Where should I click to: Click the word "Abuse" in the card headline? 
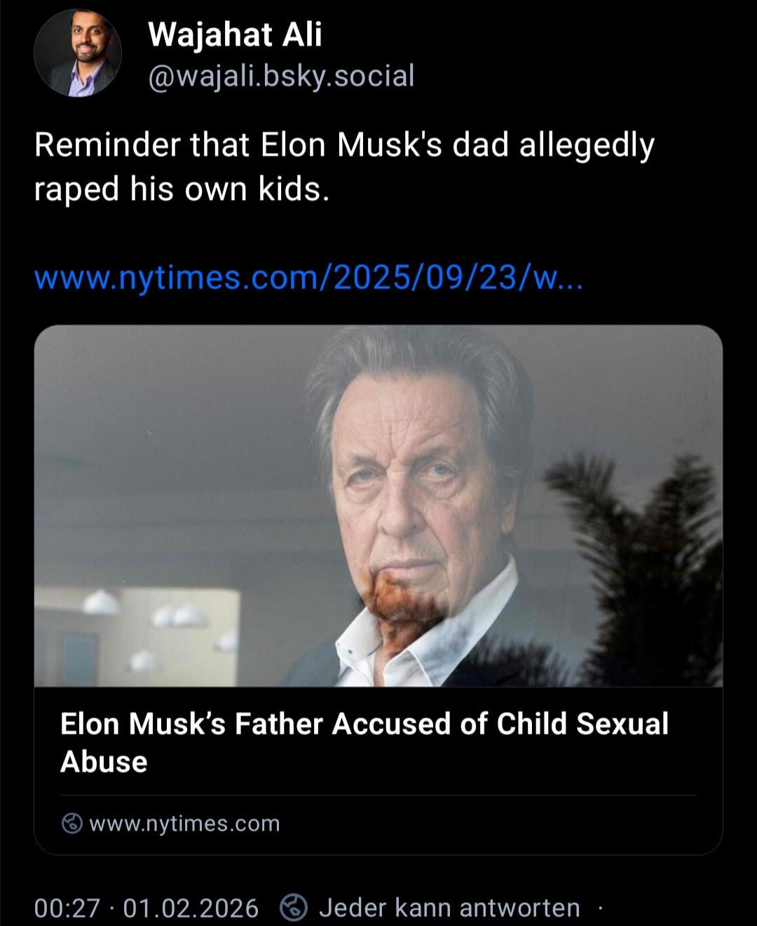[104, 763]
